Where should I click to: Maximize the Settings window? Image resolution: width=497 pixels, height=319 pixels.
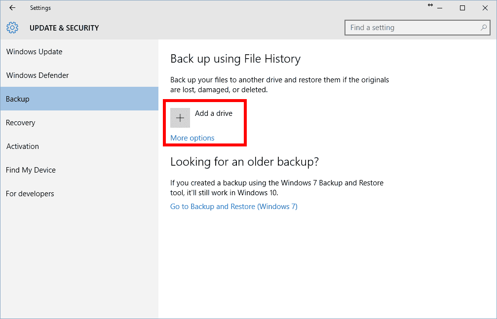click(x=462, y=8)
